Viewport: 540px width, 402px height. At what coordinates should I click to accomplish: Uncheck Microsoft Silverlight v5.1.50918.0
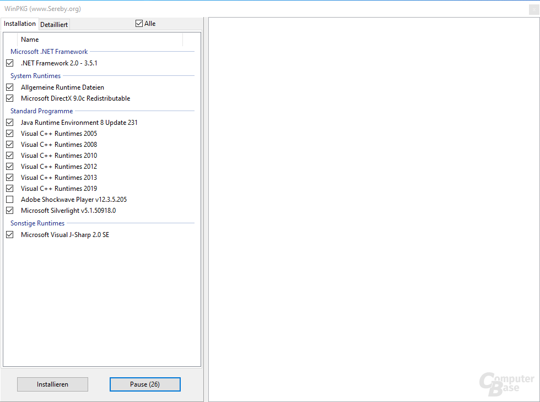coord(9,210)
